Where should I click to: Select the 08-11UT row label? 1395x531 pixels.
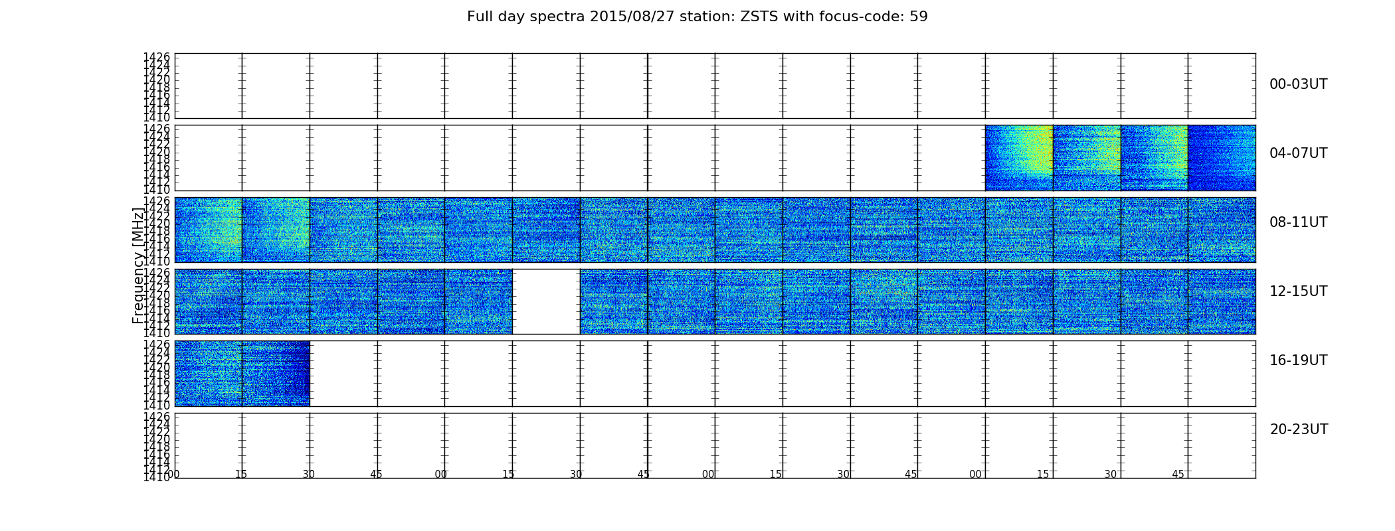pos(1298,222)
